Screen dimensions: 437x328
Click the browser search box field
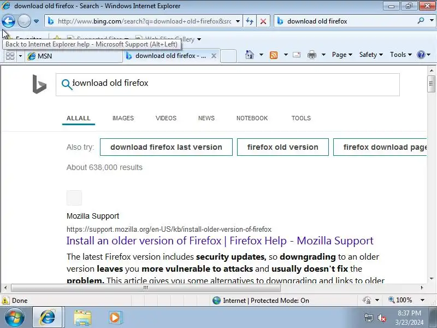pos(346,21)
